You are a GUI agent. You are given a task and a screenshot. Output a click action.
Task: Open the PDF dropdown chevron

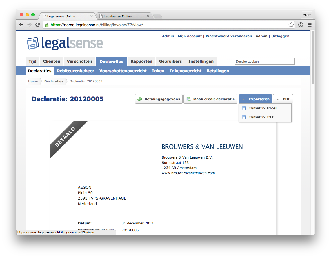tap(278, 99)
